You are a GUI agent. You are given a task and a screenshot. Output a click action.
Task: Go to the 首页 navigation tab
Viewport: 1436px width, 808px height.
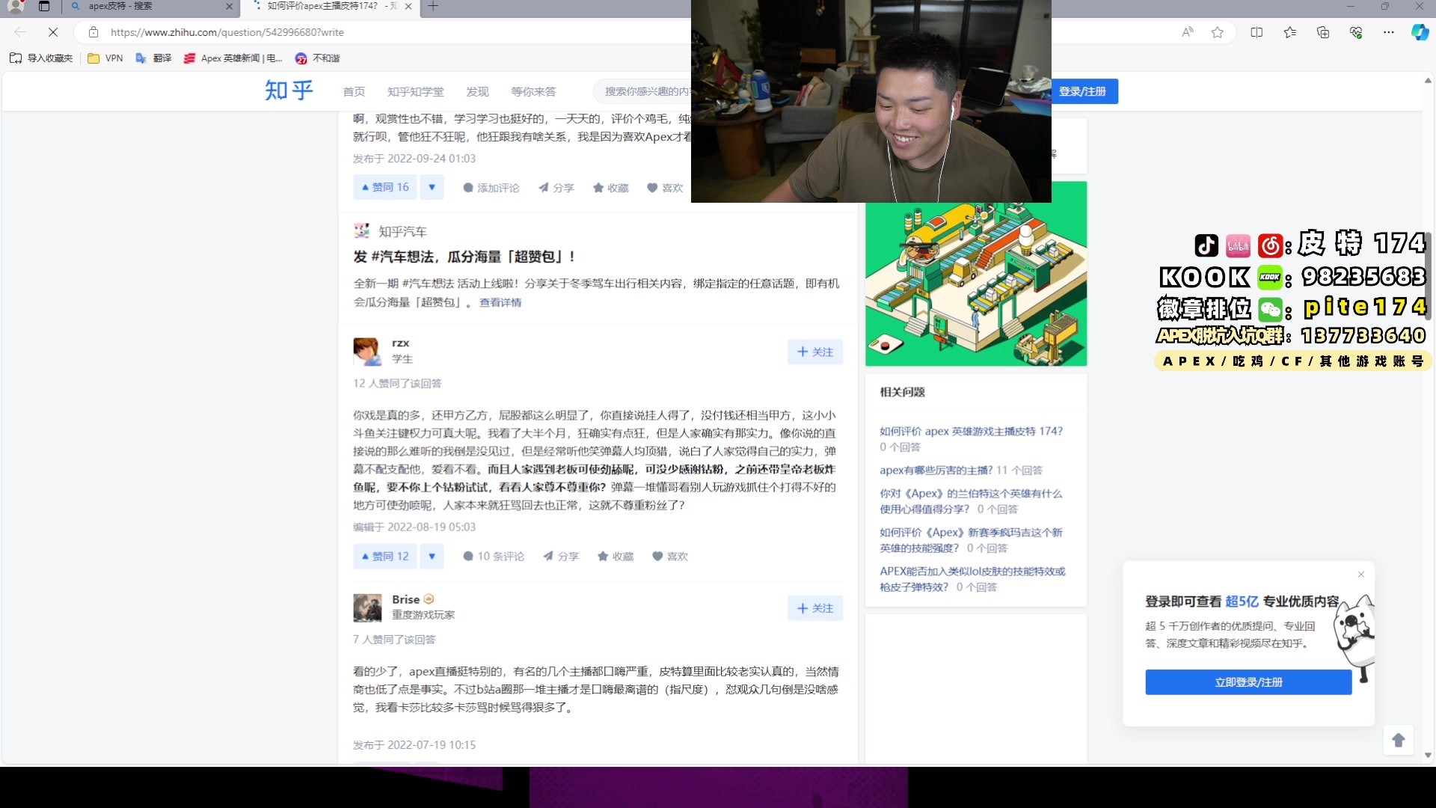coord(354,91)
